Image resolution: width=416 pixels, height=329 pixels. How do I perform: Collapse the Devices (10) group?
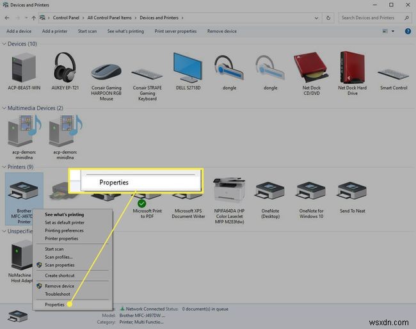click(x=4, y=44)
